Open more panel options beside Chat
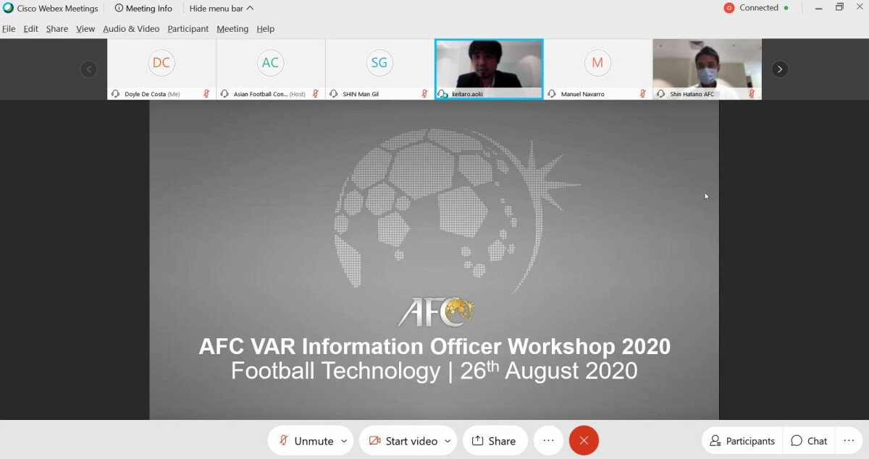The image size is (869, 459). point(849,441)
